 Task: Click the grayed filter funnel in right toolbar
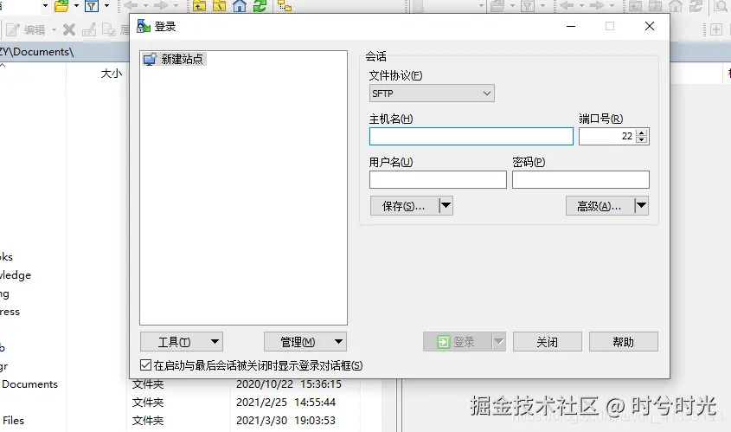click(528, 6)
